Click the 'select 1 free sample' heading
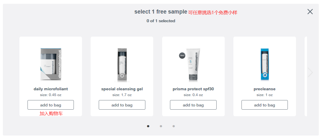The width and height of the screenshot is (322, 137). click(161, 12)
